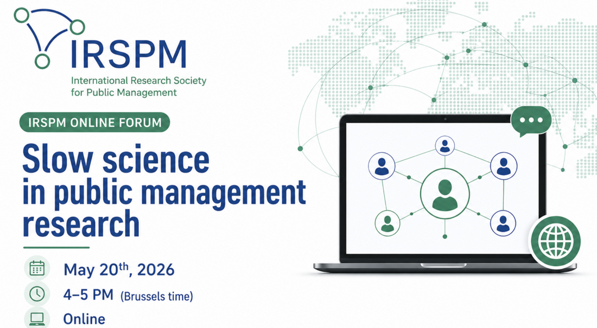This screenshot has height=328, width=597.
Task: Click the green globe icon
Action: pyautogui.click(x=556, y=241)
